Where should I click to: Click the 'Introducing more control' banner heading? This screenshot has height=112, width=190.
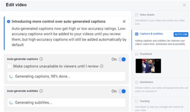[59, 22]
